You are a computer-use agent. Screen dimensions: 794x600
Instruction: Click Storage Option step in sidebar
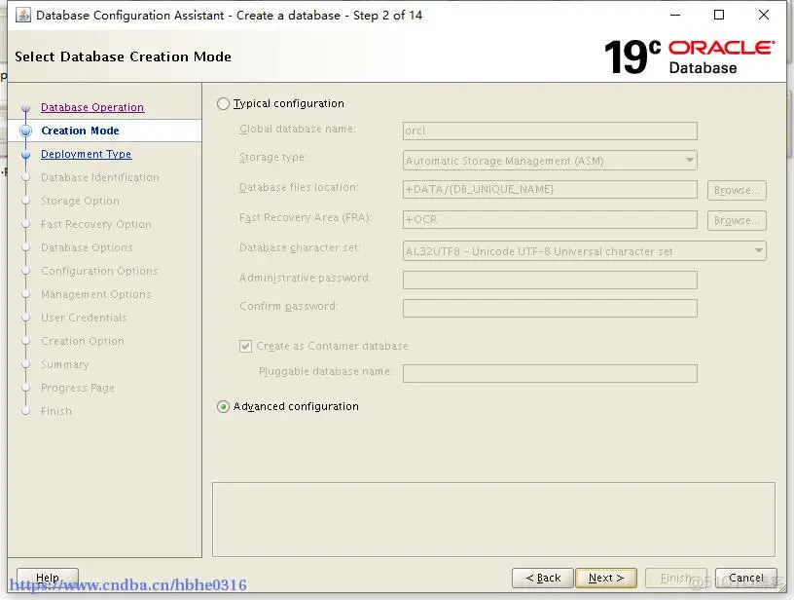80,201
